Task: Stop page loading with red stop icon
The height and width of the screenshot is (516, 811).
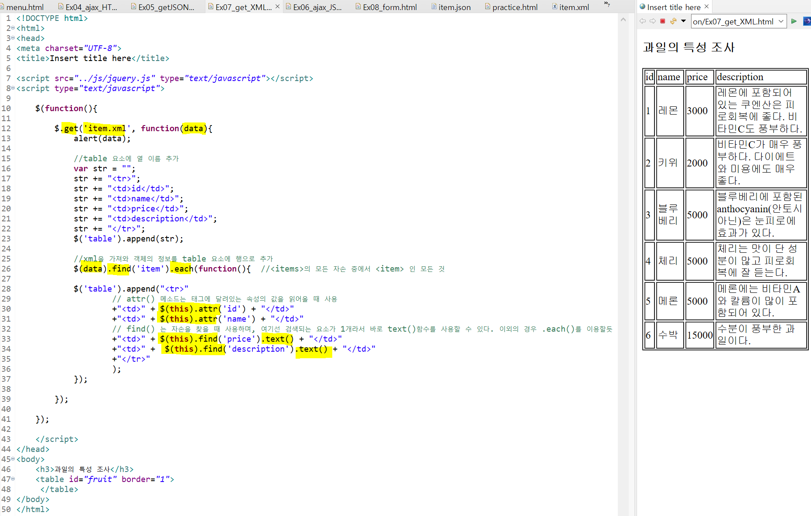Action: (663, 21)
